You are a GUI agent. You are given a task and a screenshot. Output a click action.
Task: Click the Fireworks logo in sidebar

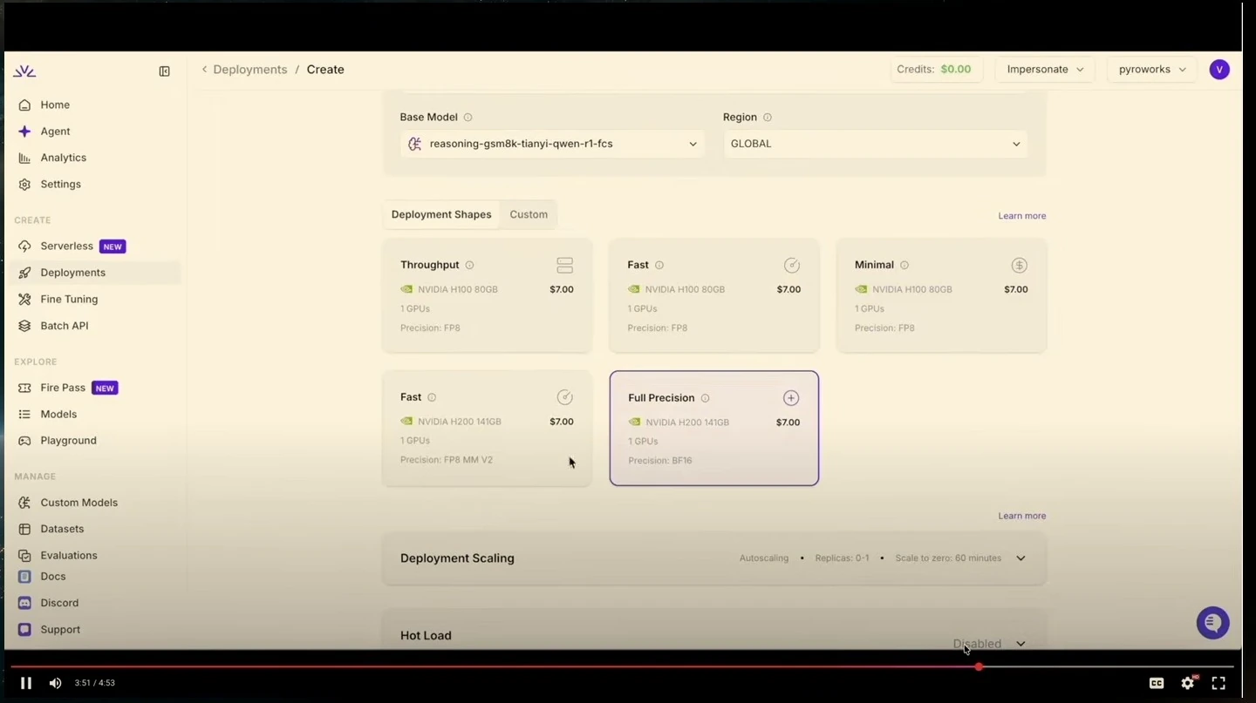tap(24, 71)
